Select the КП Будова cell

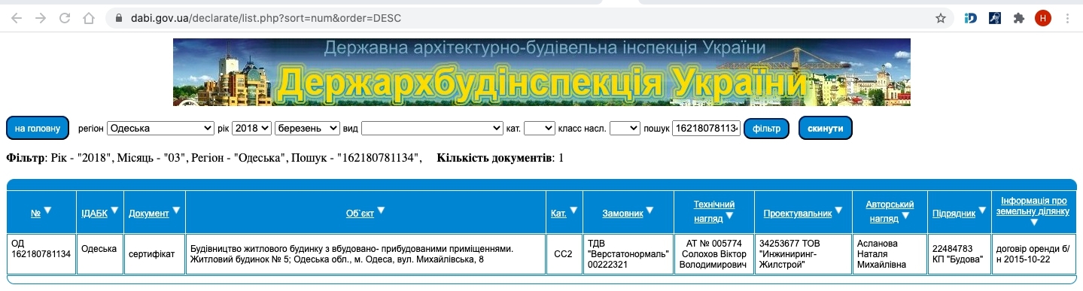(x=959, y=254)
